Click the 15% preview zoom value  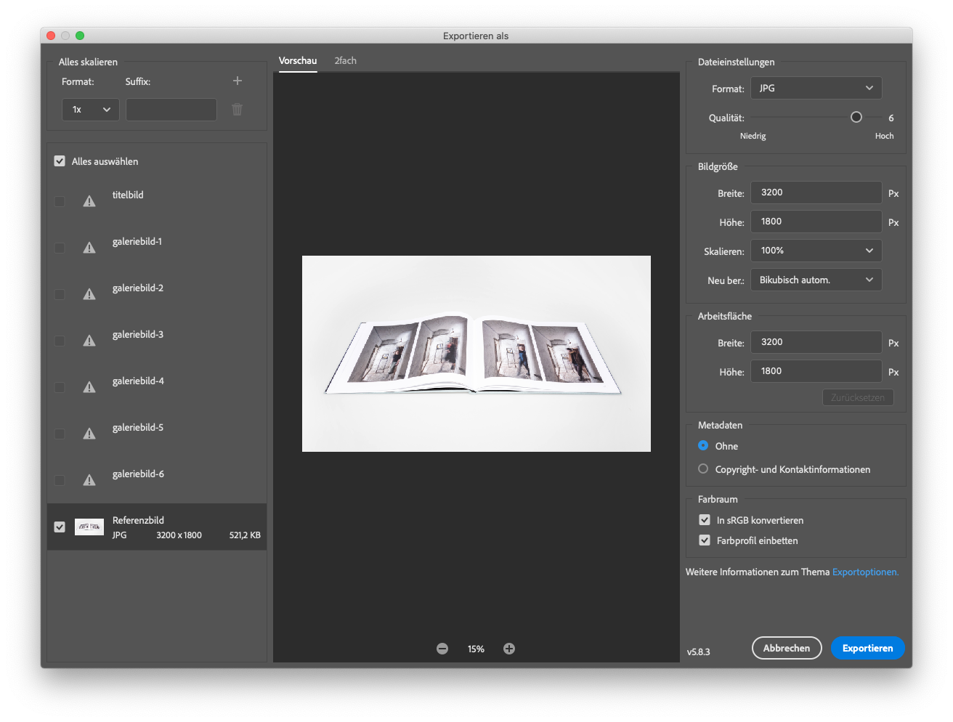pyautogui.click(x=476, y=649)
